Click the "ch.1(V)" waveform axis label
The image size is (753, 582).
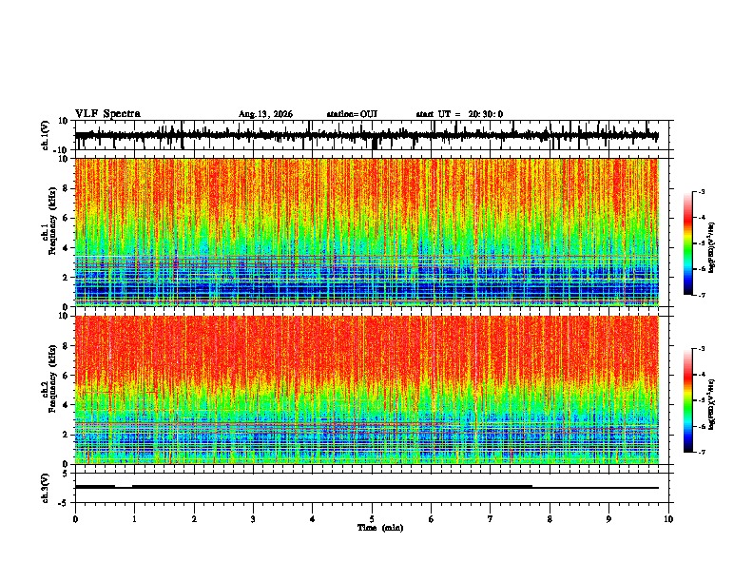click(46, 135)
